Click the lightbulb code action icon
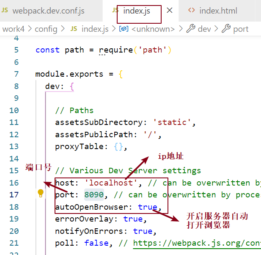The image size is (261, 255). pos(41,193)
